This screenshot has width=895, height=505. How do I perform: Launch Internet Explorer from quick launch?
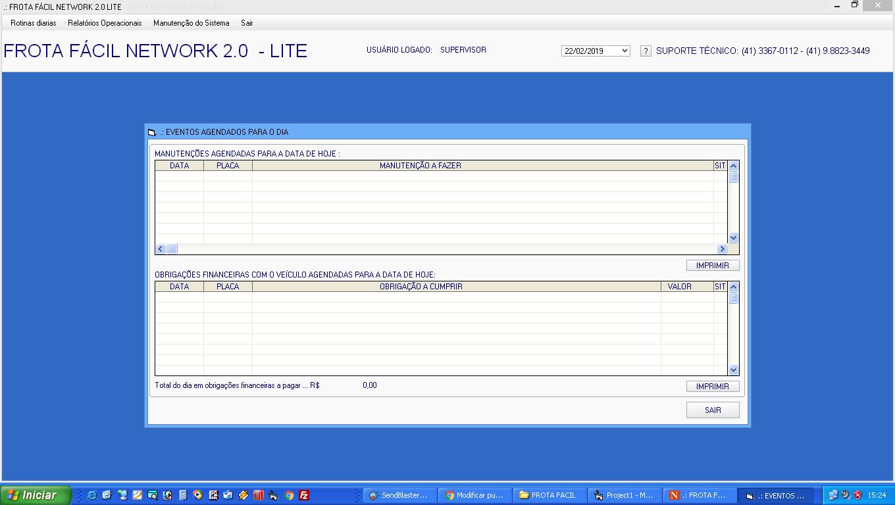pos(91,495)
